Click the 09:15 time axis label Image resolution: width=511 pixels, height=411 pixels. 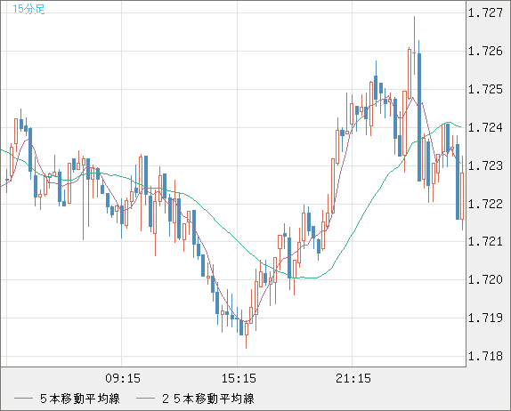coord(123,378)
